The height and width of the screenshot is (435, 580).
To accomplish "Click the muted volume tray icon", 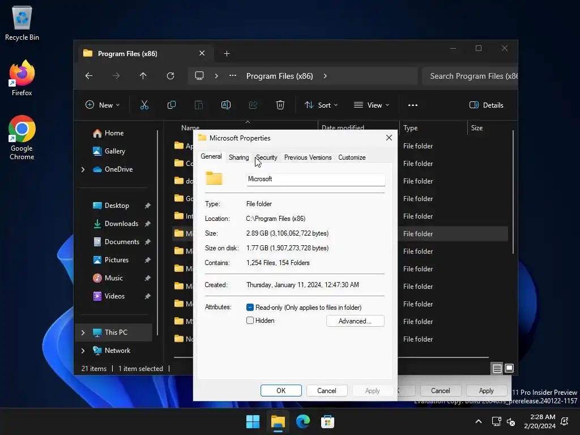I will [511, 421].
